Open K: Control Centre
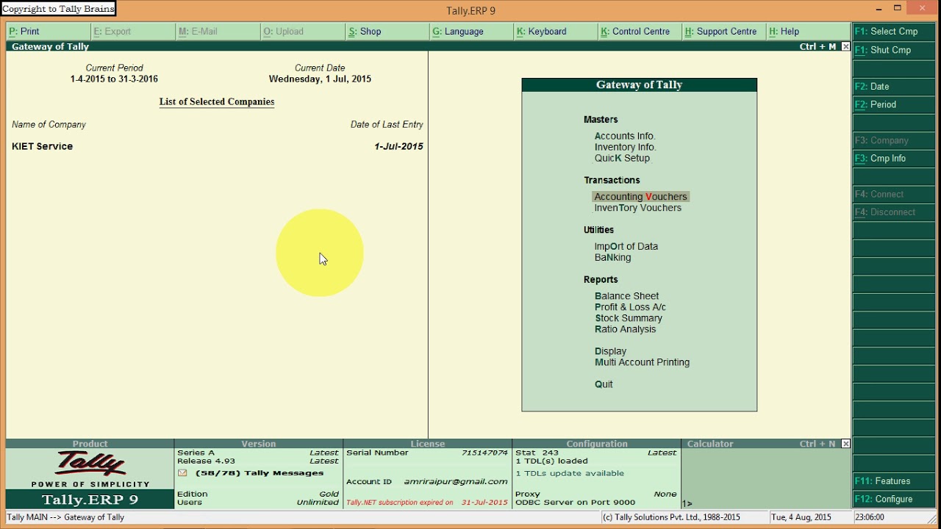 640,32
